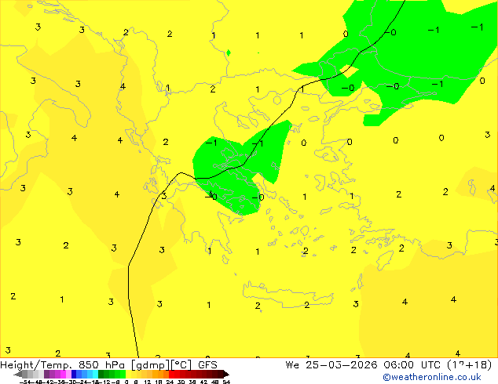Pick the dark blue swatch in the temperature legend
This screenshot has width=498, height=384.
point(74,375)
